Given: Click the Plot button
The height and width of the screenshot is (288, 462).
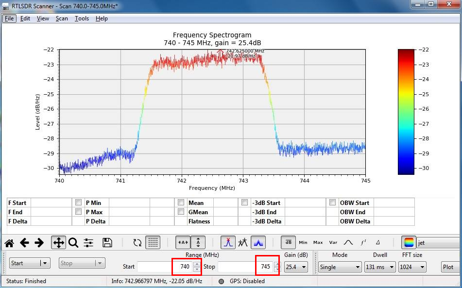Looking at the screenshot, I should click(448, 267).
